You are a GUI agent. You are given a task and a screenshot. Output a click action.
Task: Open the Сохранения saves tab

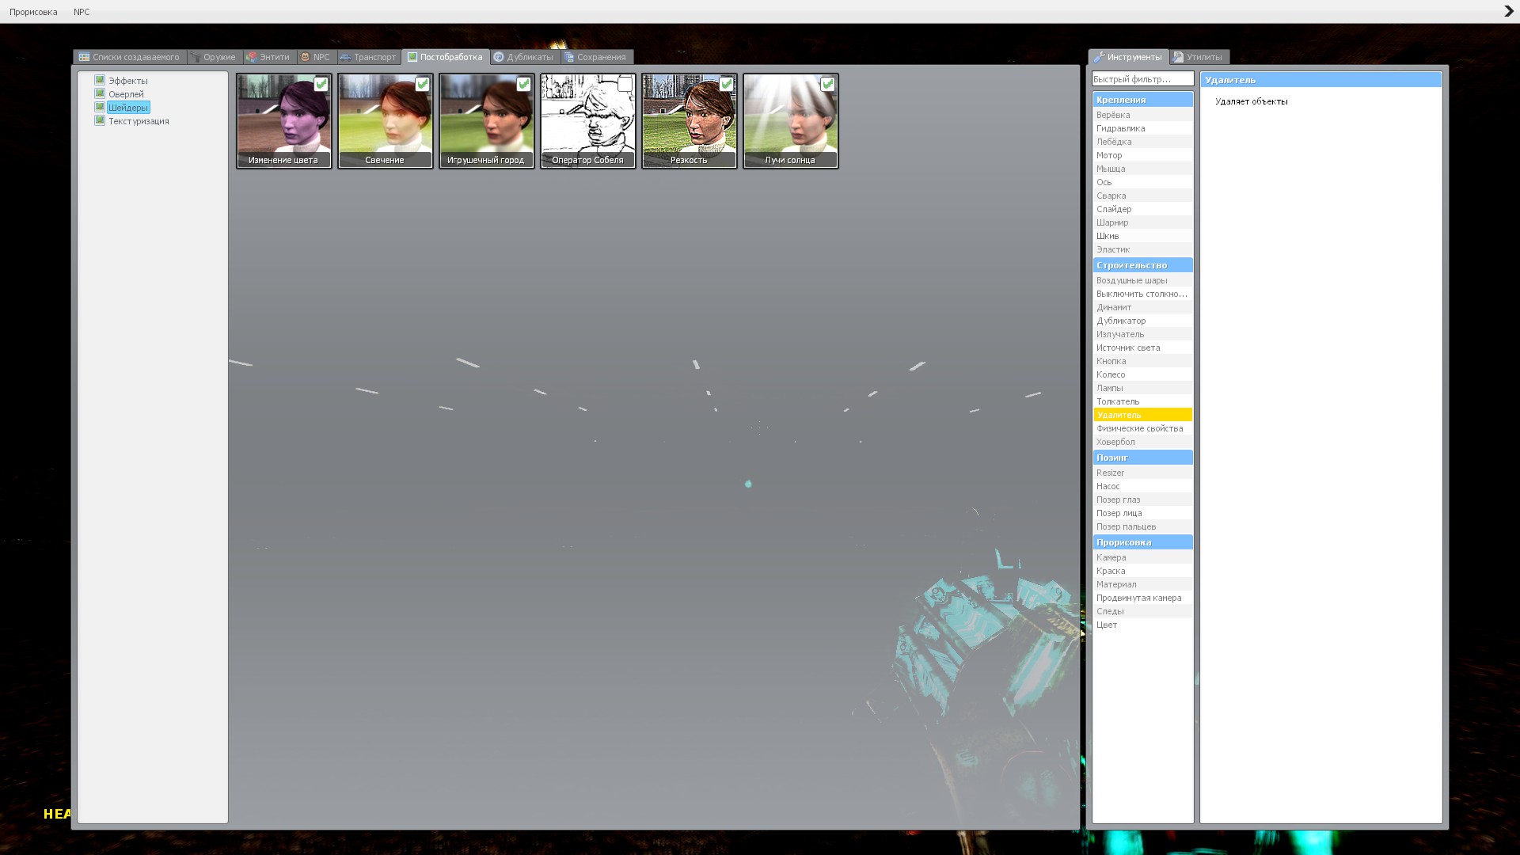point(596,57)
